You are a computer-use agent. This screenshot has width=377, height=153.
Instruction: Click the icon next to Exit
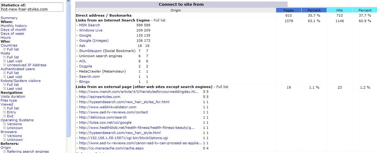[x=5, y=116]
